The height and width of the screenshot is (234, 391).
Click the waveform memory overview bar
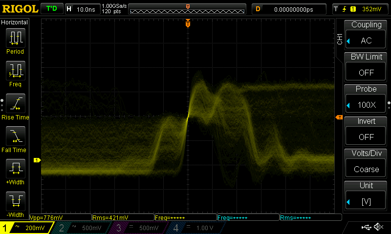188,9
